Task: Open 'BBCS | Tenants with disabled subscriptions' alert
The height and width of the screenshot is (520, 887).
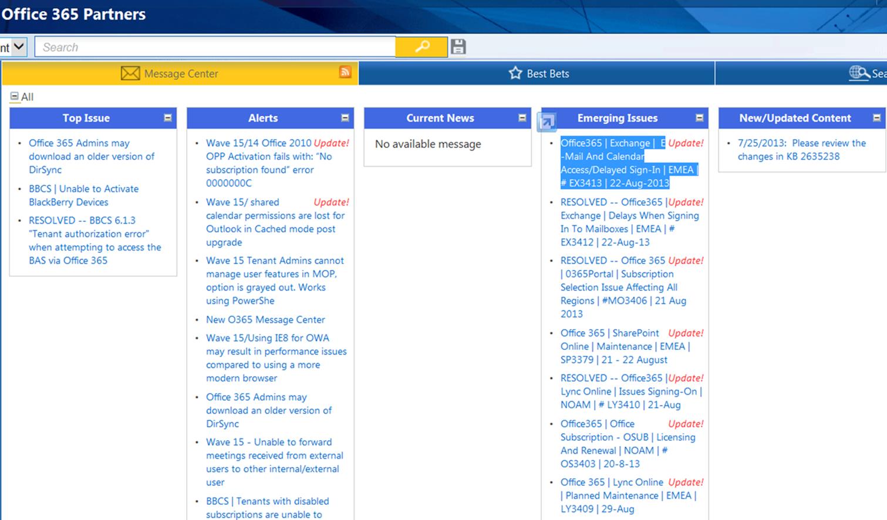Action: (x=268, y=508)
